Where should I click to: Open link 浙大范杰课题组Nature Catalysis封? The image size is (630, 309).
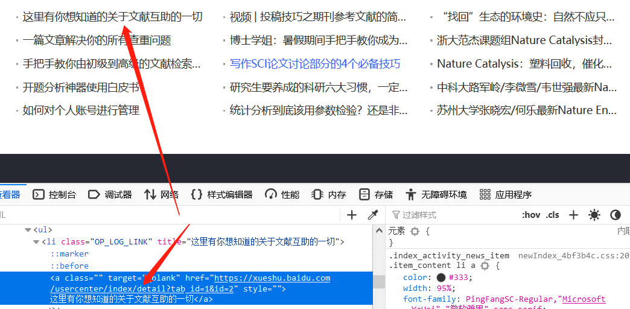tap(524, 40)
